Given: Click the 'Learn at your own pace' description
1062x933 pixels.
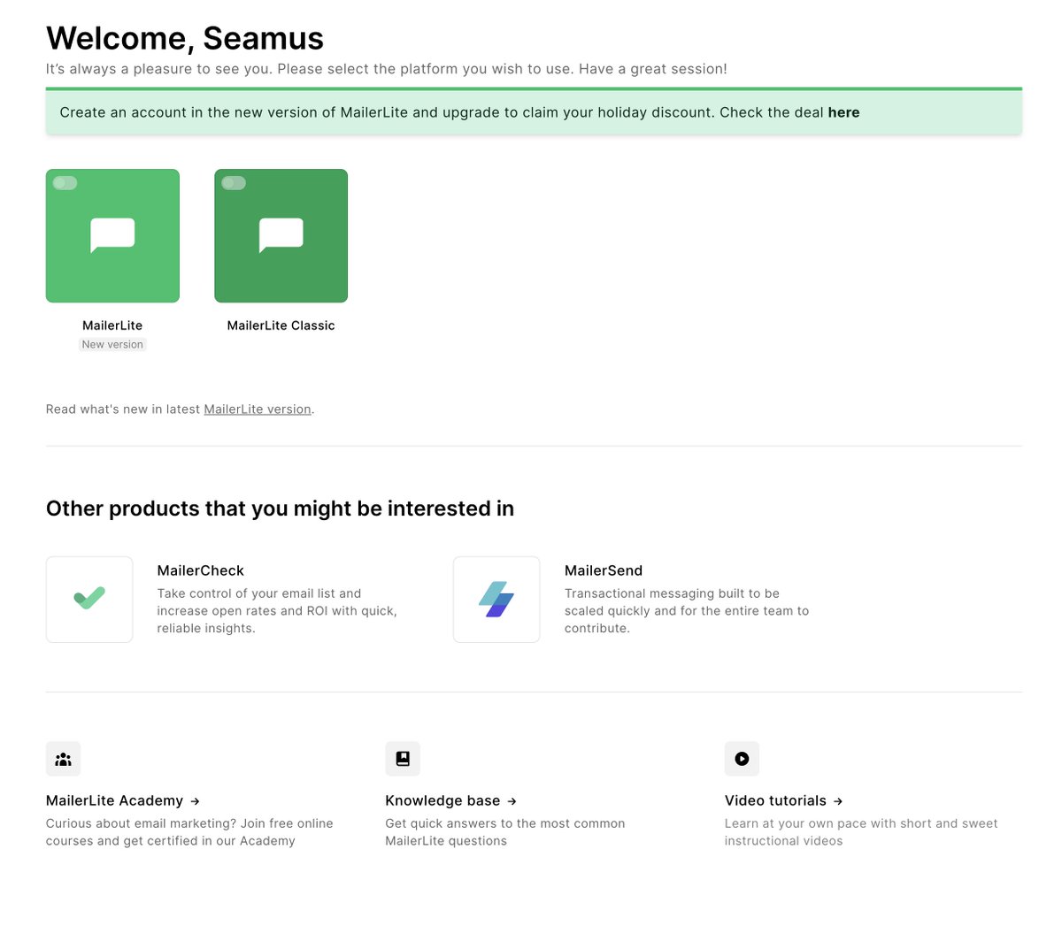Looking at the screenshot, I should [x=861, y=832].
